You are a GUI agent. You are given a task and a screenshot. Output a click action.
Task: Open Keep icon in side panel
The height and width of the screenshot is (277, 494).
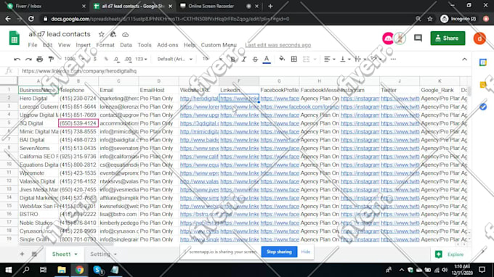[x=483, y=85]
